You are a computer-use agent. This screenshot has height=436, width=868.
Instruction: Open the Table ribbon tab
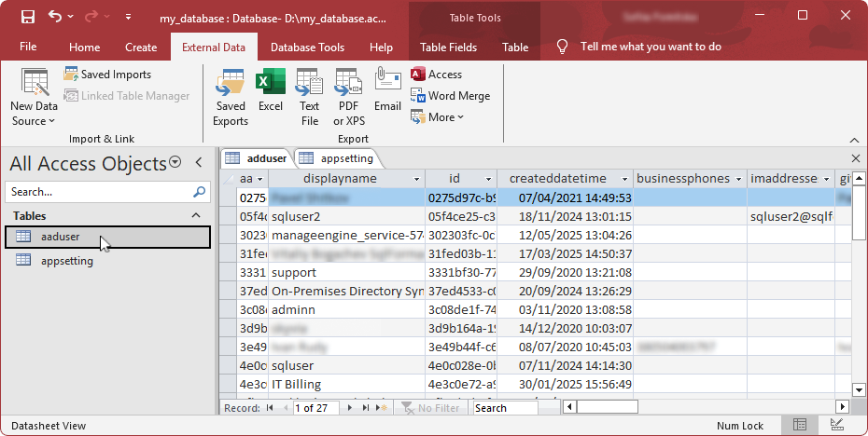(x=515, y=47)
